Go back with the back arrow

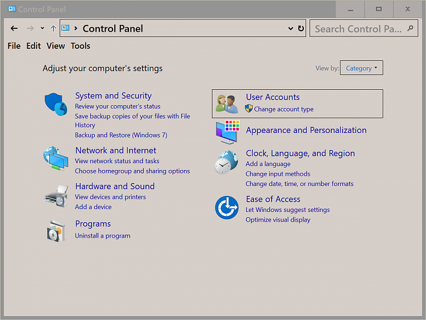[x=14, y=28]
